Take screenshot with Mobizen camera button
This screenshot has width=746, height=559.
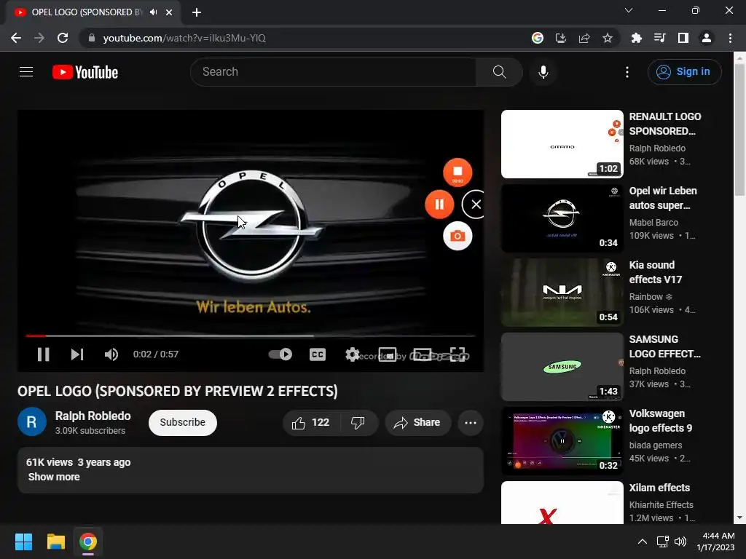pyautogui.click(x=458, y=236)
